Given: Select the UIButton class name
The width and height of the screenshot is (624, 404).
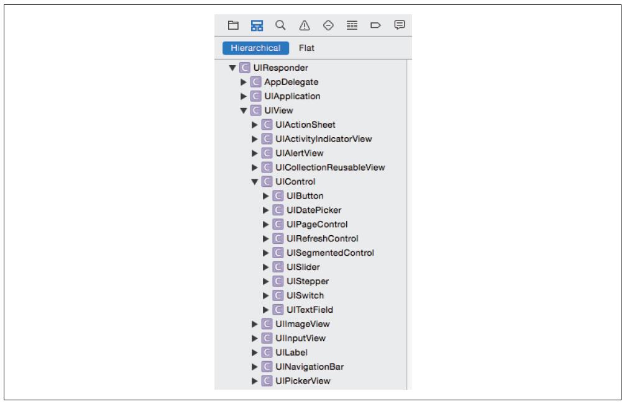Looking at the screenshot, I should coord(305,196).
